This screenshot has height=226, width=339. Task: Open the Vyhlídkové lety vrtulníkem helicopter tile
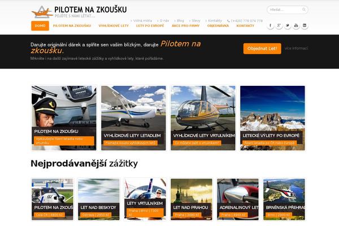click(203, 118)
